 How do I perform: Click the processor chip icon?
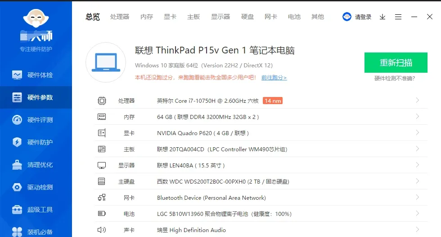(x=102, y=101)
